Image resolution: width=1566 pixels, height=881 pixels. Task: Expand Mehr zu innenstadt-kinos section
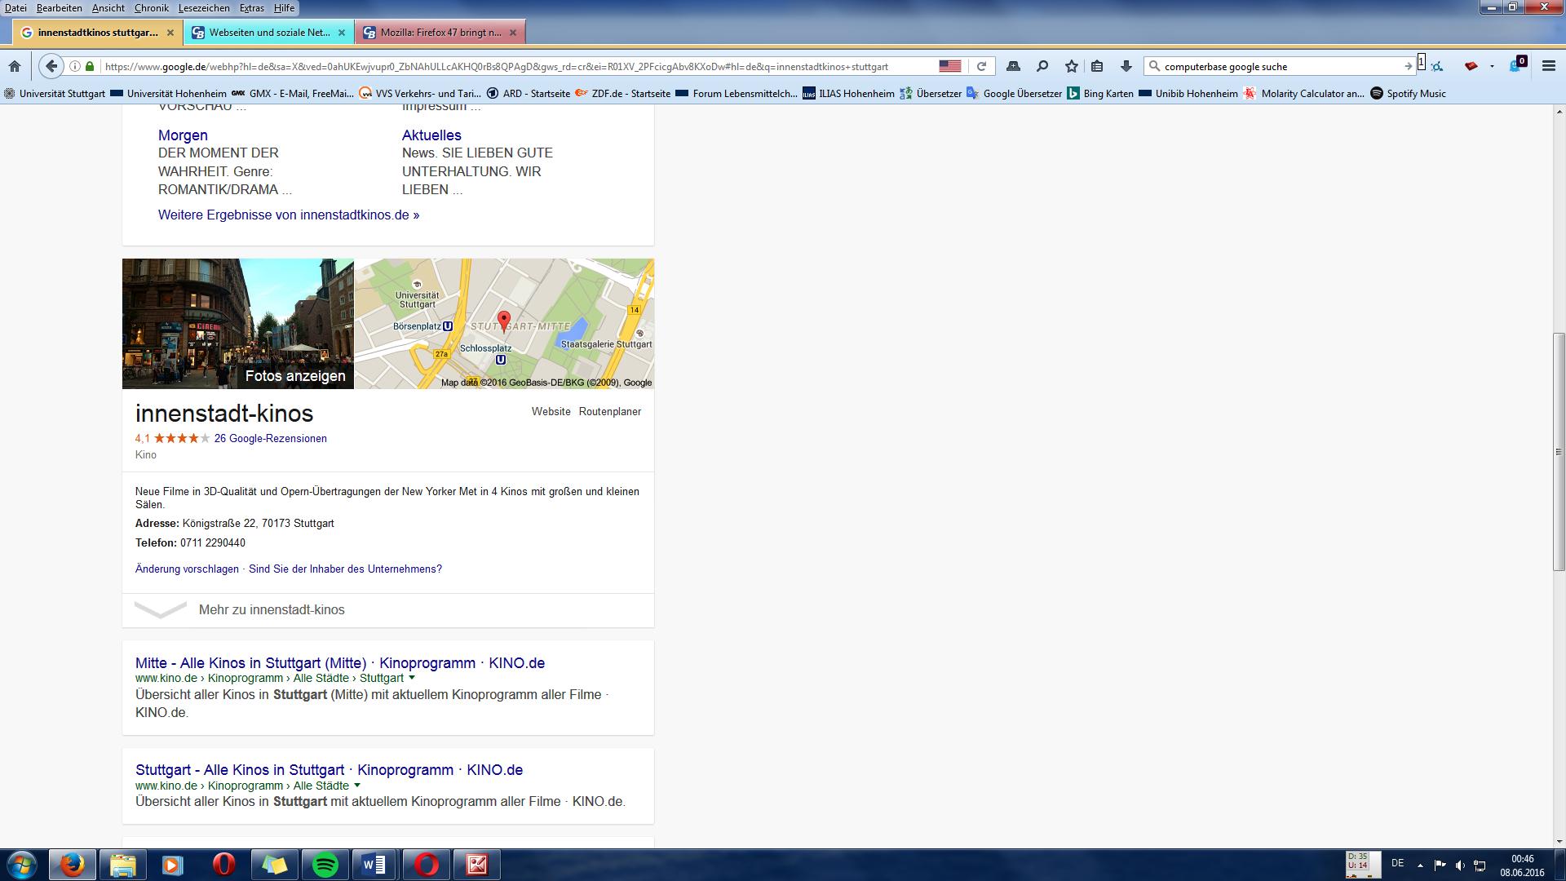tap(271, 610)
